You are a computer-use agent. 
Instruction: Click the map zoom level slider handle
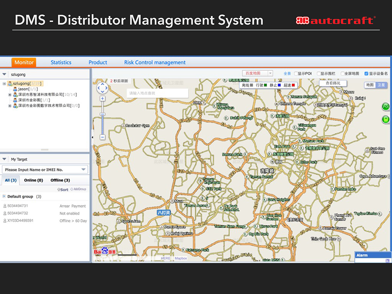(103, 114)
